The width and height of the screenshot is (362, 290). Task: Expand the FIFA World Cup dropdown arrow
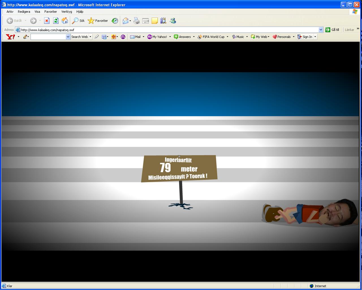click(227, 37)
